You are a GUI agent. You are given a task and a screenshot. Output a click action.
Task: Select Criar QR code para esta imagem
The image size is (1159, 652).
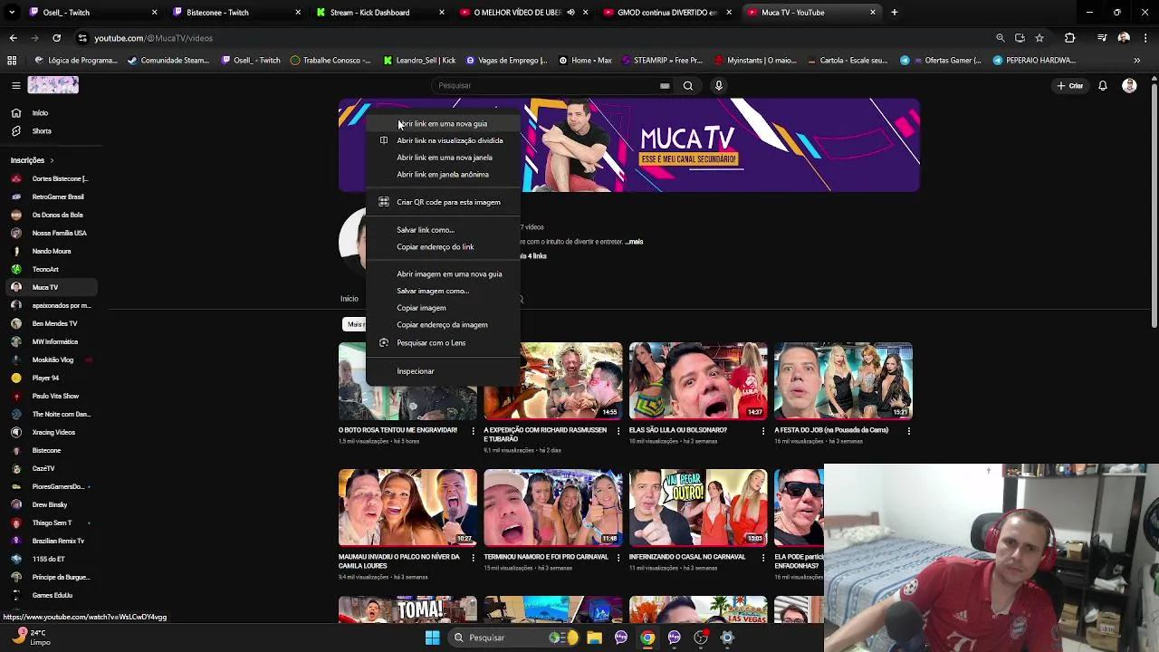[x=443, y=203]
